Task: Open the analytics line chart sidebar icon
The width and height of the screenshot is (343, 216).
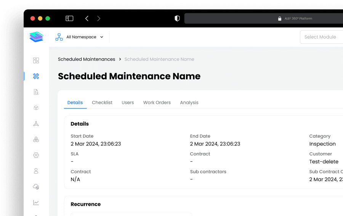Action: click(36, 203)
